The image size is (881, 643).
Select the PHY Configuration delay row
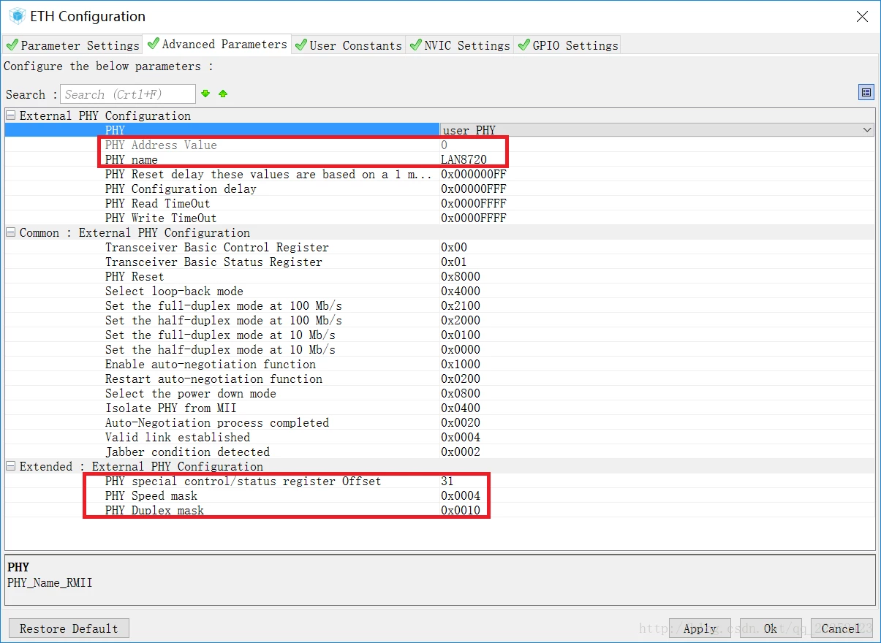(439, 189)
